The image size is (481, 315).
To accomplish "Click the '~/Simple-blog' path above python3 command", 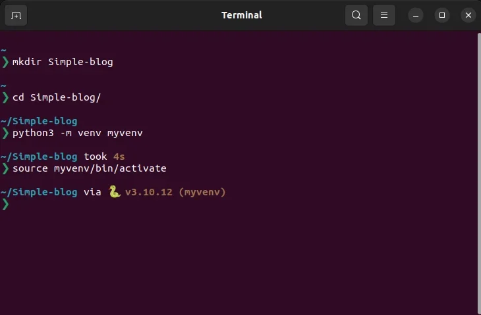I will [x=39, y=121].
